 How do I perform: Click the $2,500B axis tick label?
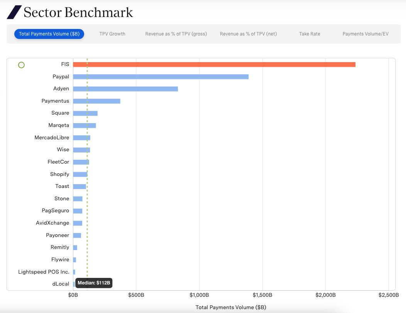click(389, 294)
